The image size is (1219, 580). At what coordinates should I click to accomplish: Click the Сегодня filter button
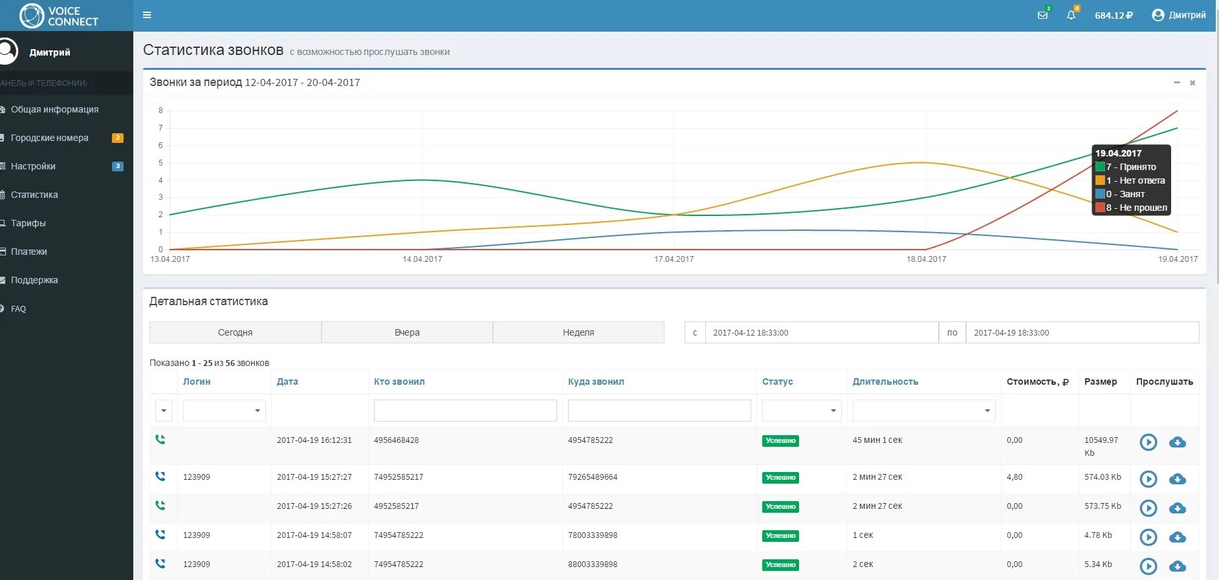point(236,332)
